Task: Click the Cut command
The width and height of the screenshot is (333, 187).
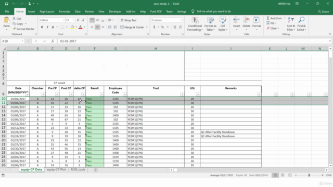Action: [x=17, y=19]
